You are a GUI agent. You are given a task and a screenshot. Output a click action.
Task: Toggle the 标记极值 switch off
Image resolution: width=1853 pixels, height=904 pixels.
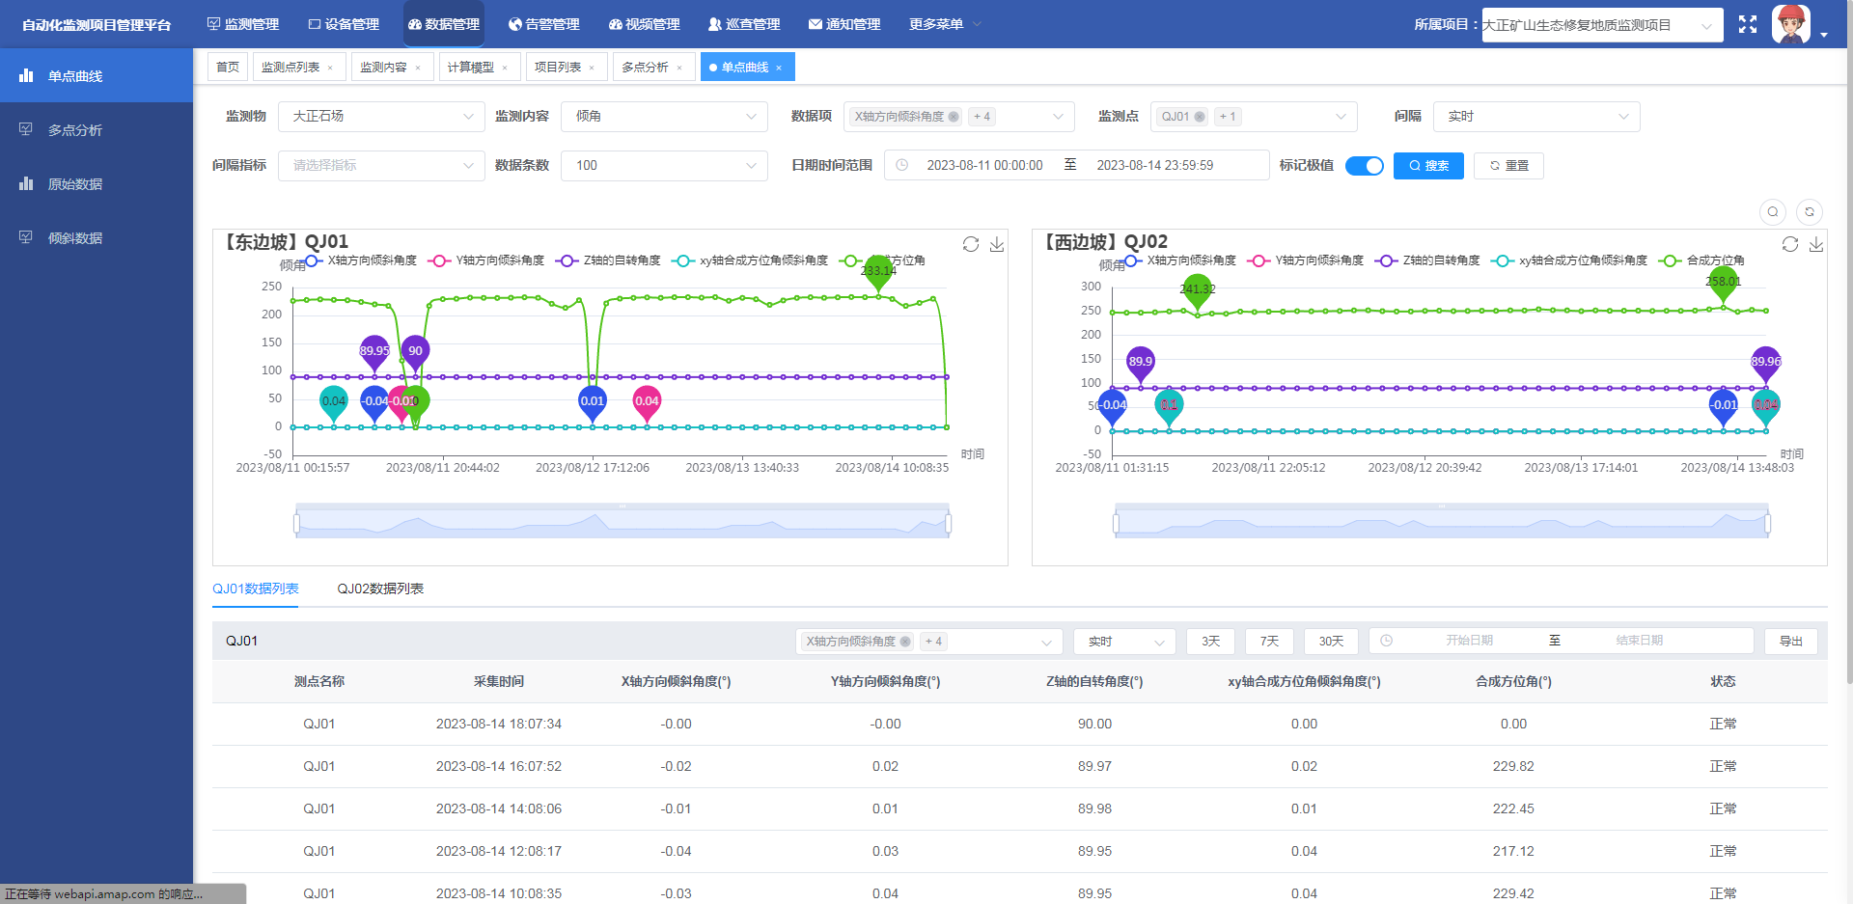click(x=1364, y=166)
